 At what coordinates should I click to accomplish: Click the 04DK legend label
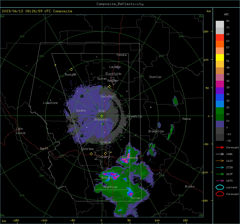click(229, 154)
